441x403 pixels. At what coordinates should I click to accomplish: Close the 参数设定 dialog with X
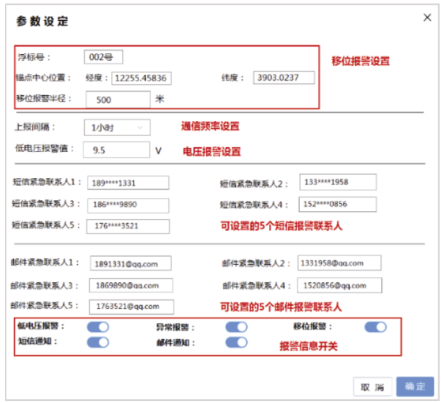(x=427, y=17)
